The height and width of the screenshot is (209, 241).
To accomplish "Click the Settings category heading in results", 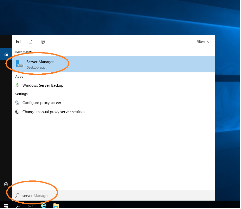I will 21,94.
